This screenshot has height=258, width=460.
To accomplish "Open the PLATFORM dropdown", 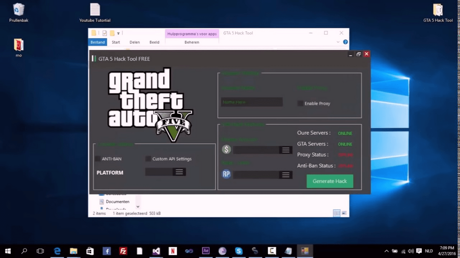I will [x=166, y=172].
